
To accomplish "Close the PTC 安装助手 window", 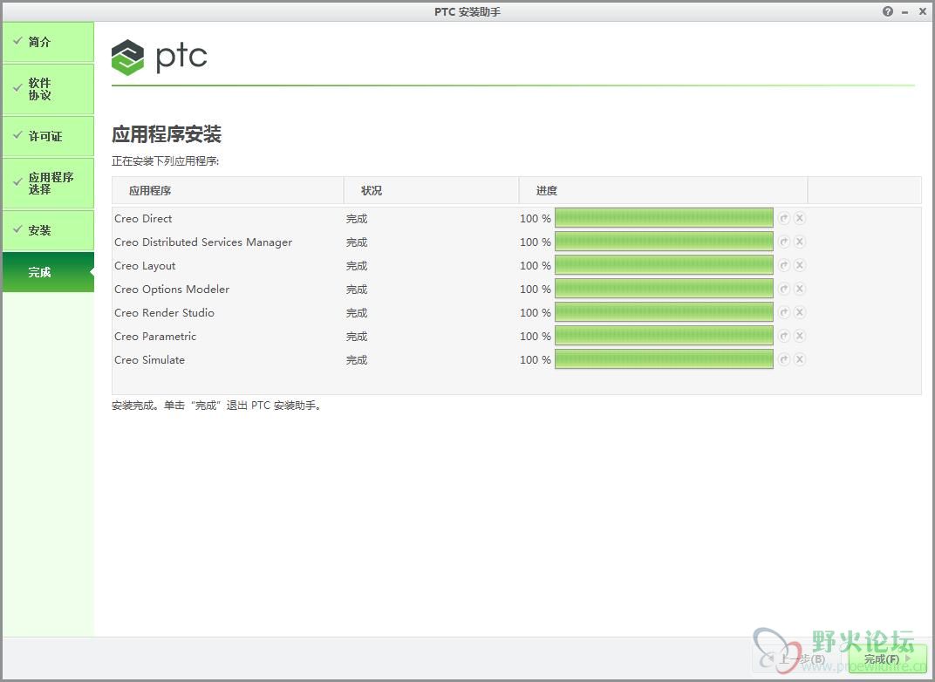I will [x=923, y=11].
